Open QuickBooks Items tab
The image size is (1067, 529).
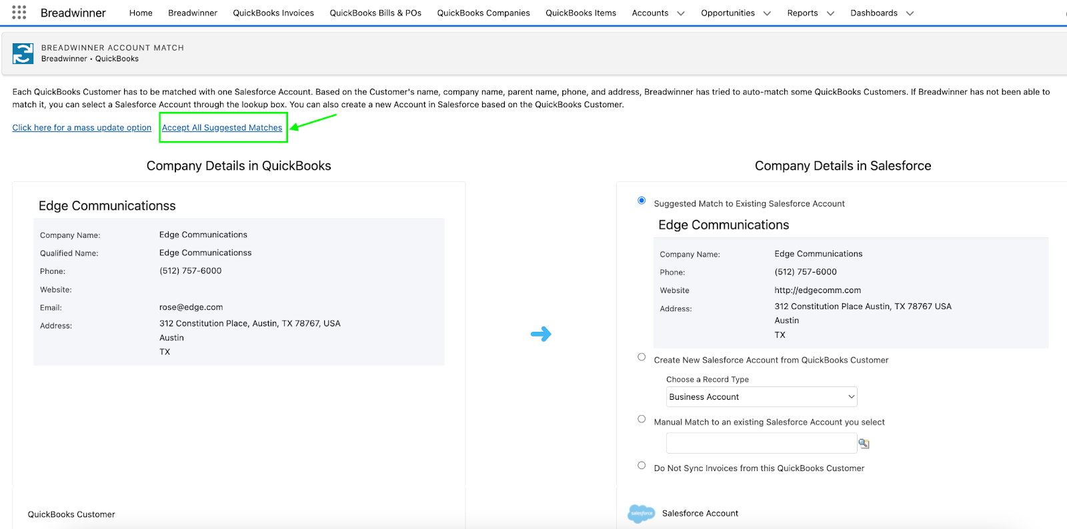[x=581, y=13]
